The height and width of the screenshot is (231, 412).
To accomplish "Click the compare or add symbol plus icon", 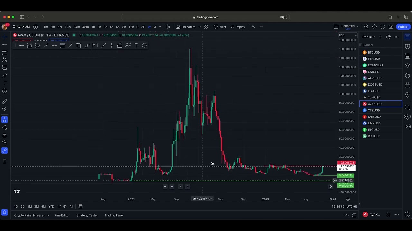I will [35, 27].
